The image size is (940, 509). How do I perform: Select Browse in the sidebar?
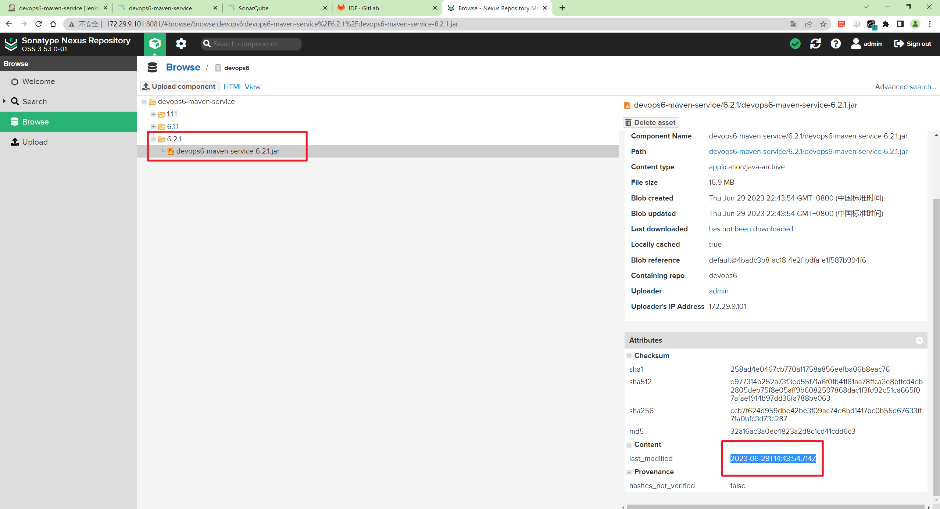68,122
